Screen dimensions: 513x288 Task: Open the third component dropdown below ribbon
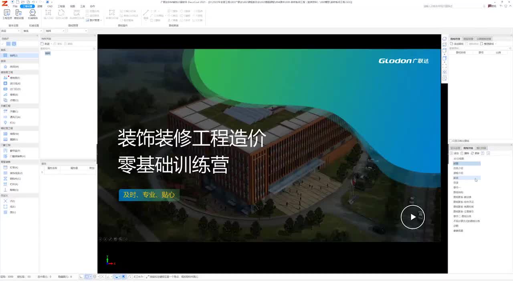[55, 31]
